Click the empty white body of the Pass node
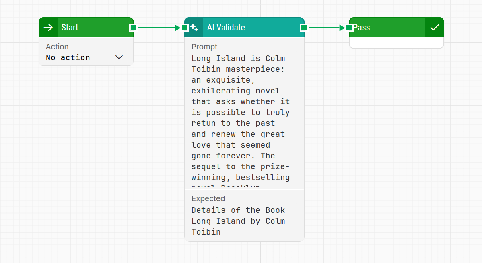 (396, 42)
